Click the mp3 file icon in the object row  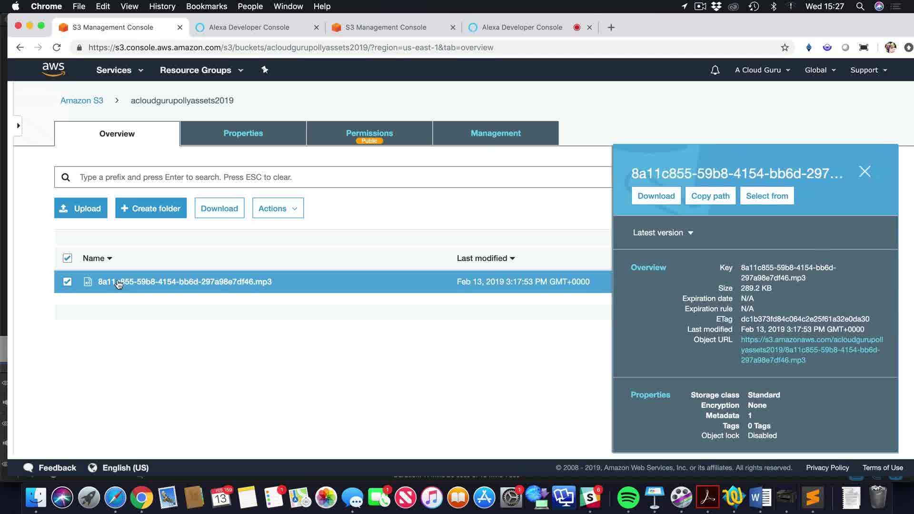coord(88,282)
